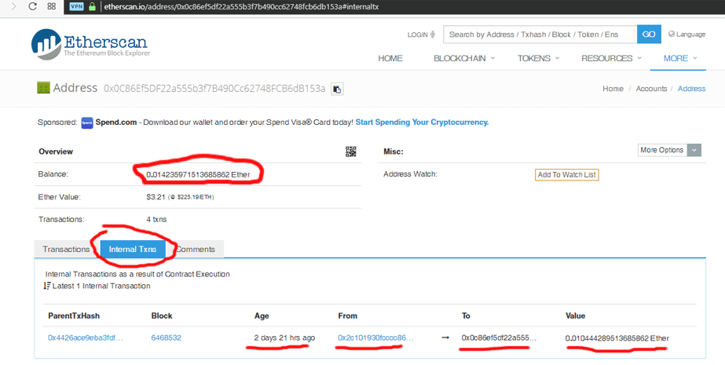Go forward with the browser arrow
This screenshot has width=725, height=365.
(13, 6)
